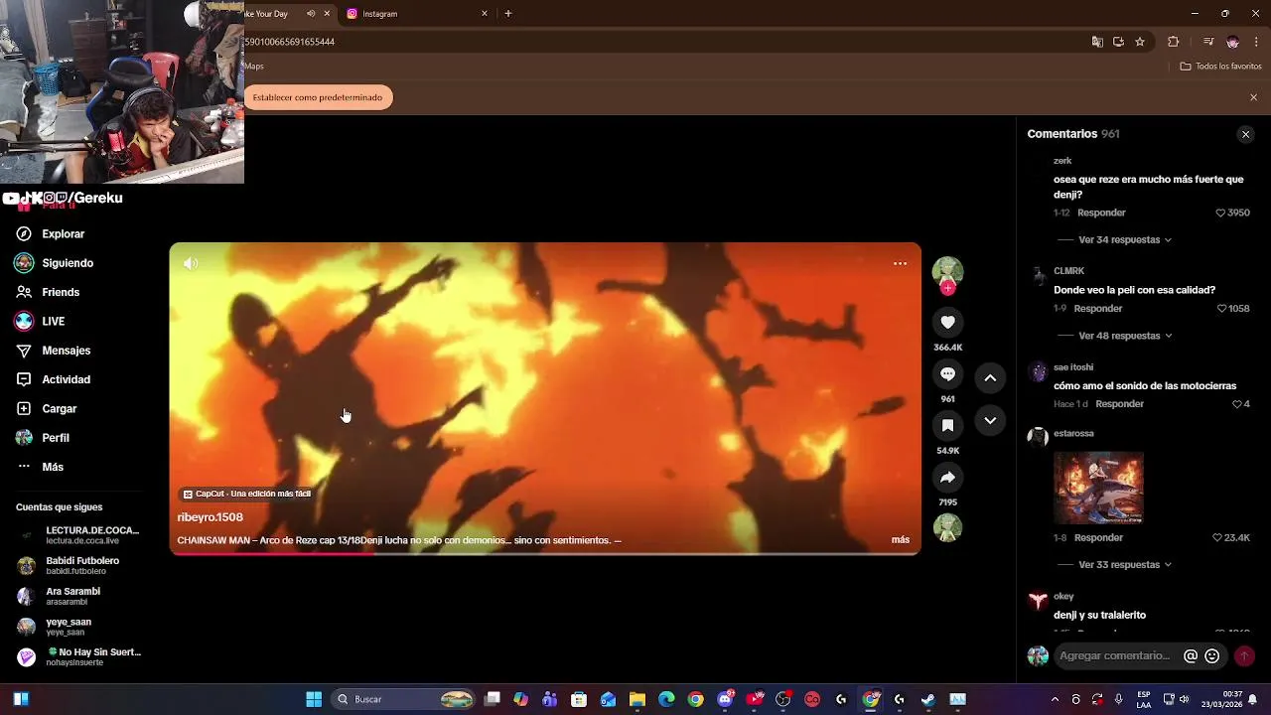Insert a mention with the @ icon
The height and width of the screenshot is (715, 1271).
(1191, 655)
